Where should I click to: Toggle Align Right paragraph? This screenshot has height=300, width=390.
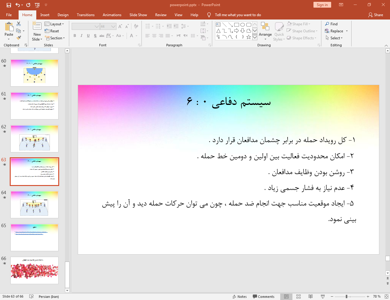click(x=161, y=36)
